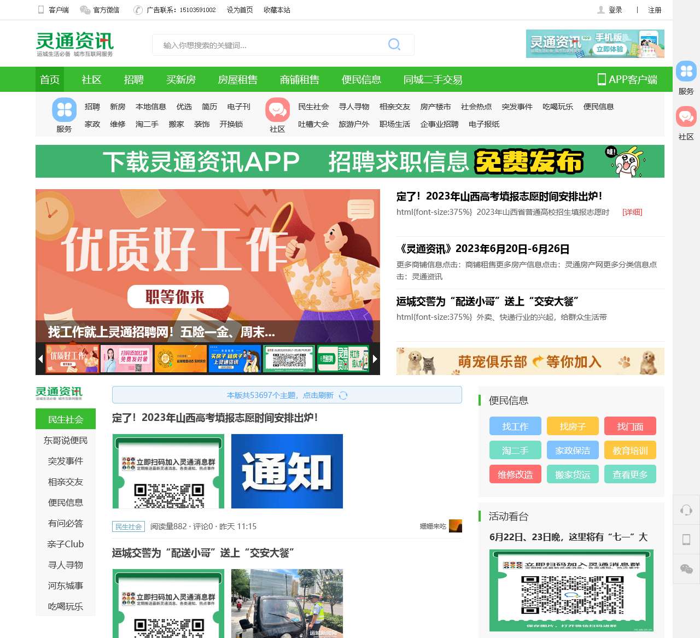Select the 买房子租房子 carousel thumbnail

pos(235,359)
